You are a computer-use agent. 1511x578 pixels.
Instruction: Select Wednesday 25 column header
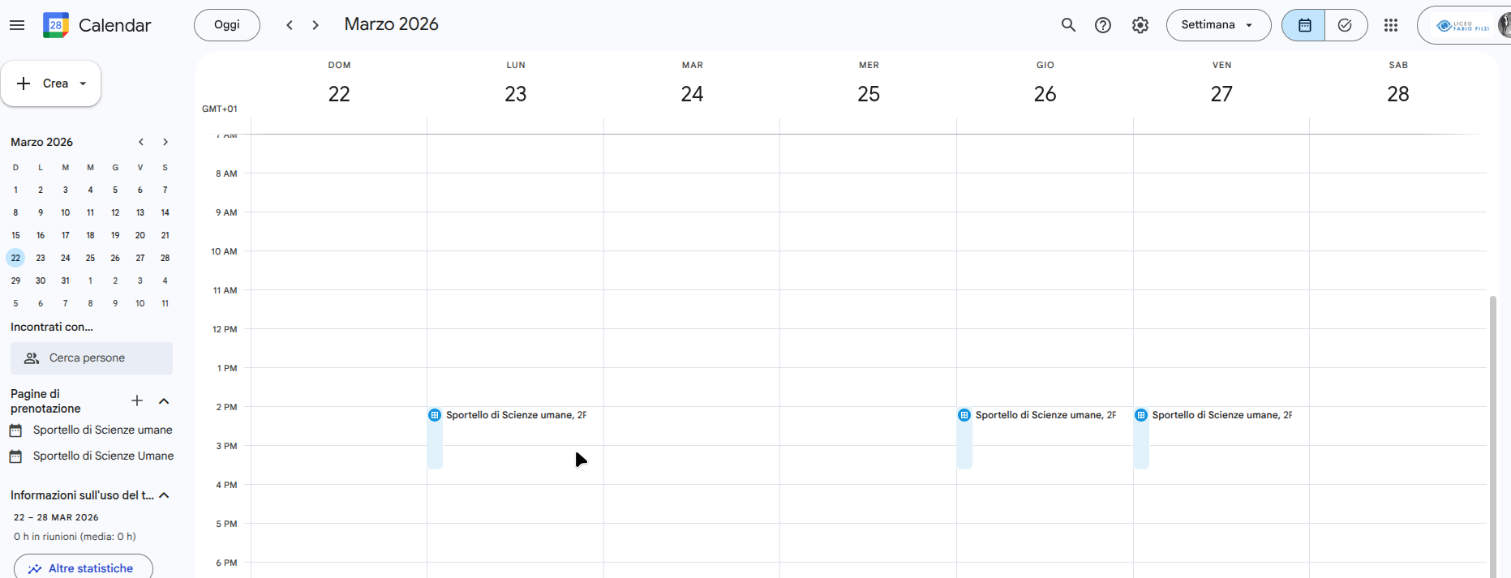[869, 85]
